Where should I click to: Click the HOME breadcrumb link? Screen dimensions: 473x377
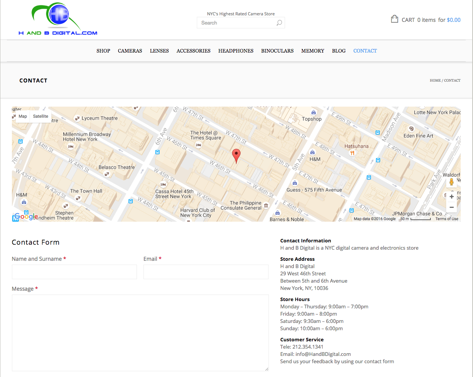pos(435,81)
